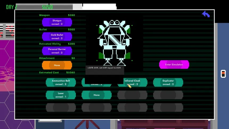Click the Attachment price $0
This screenshot has height=129, width=229.
pyautogui.click(x=73, y=58)
